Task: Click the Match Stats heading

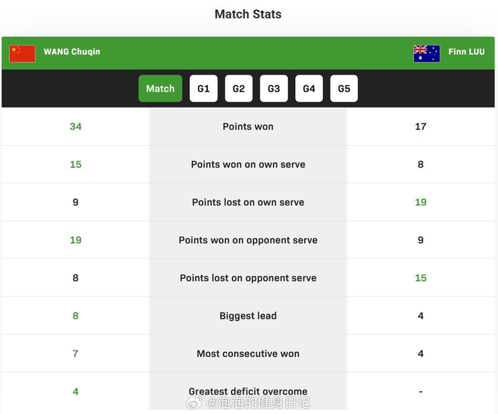Action: point(248,14)
